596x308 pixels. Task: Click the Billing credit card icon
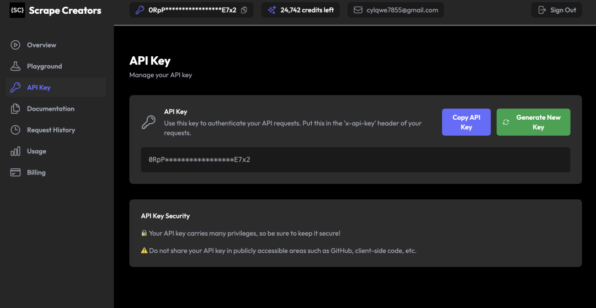point(15,173)
